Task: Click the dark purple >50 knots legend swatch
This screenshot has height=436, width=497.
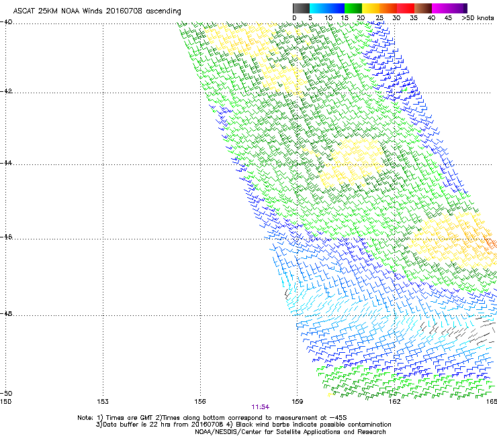Action: pos(465,8)
